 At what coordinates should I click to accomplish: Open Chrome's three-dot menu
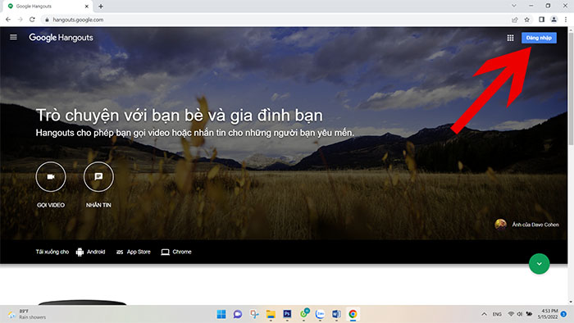coord(566,20)
